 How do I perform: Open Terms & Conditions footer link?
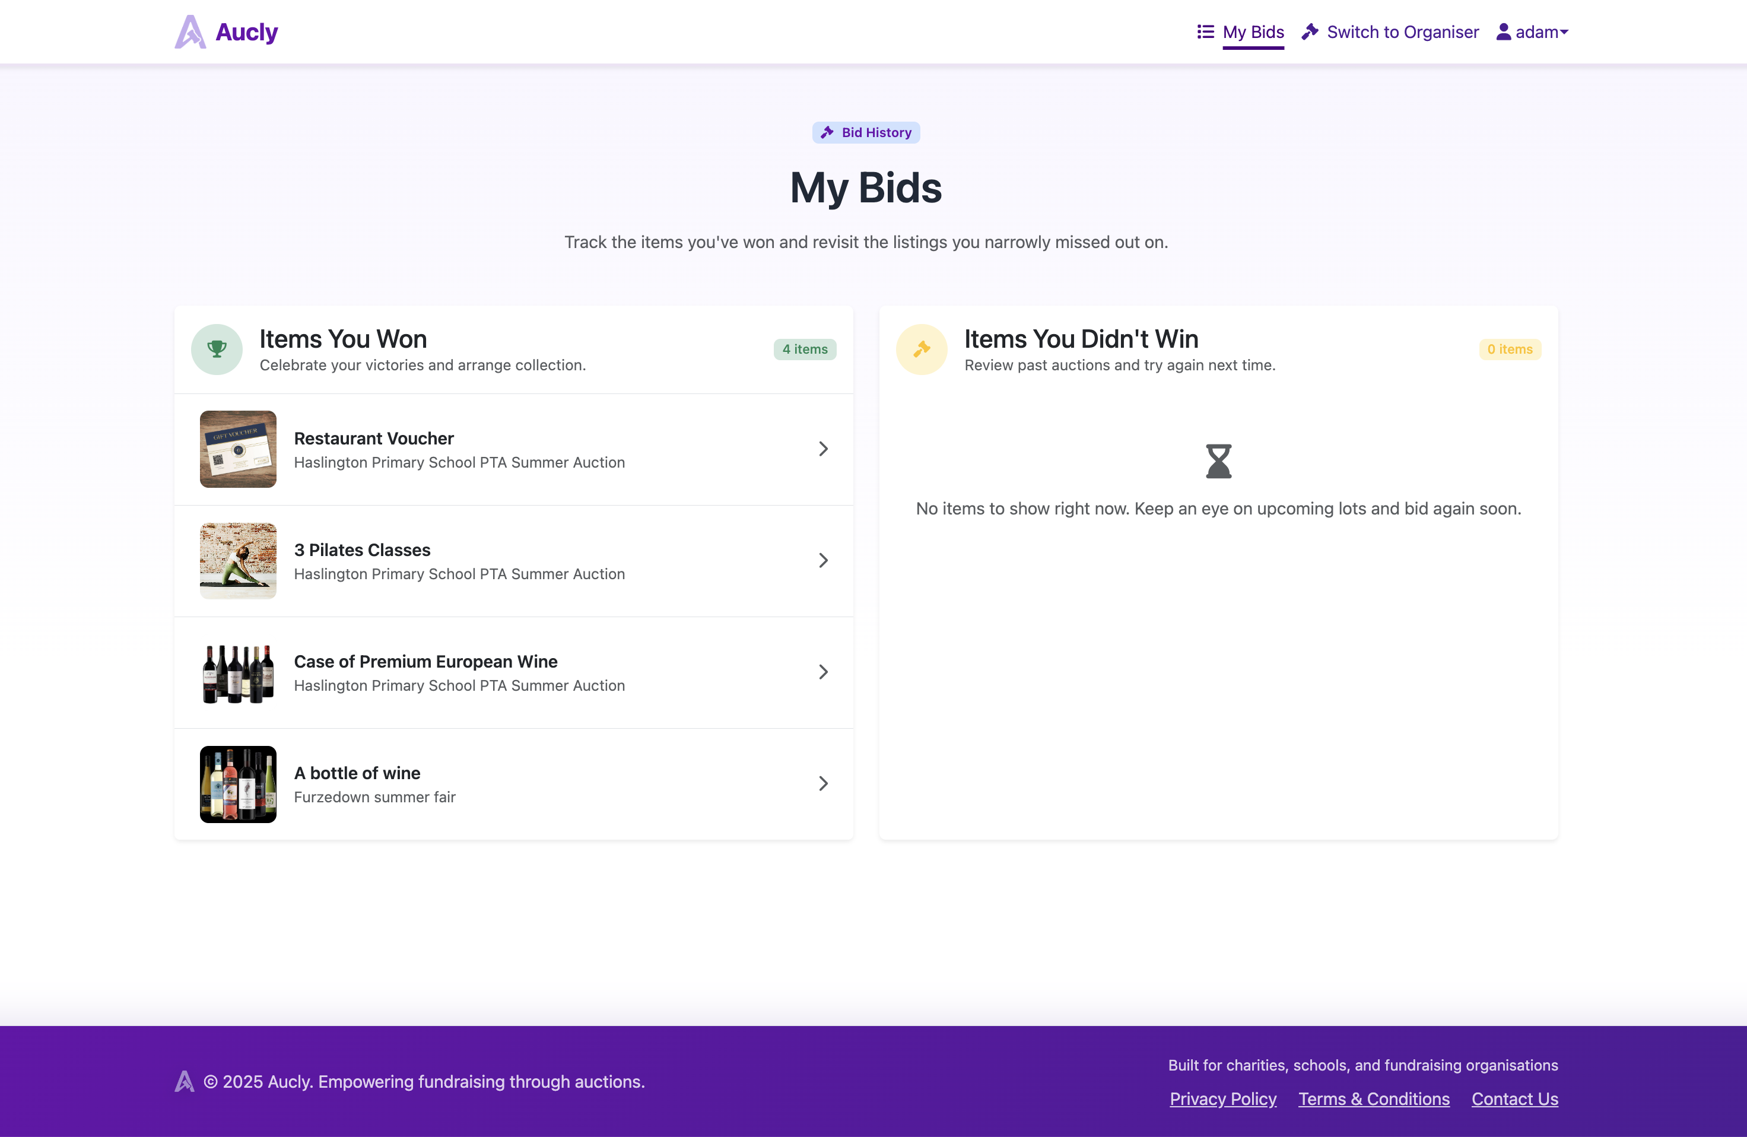pyautogui.click(x=1373, y=1099)
